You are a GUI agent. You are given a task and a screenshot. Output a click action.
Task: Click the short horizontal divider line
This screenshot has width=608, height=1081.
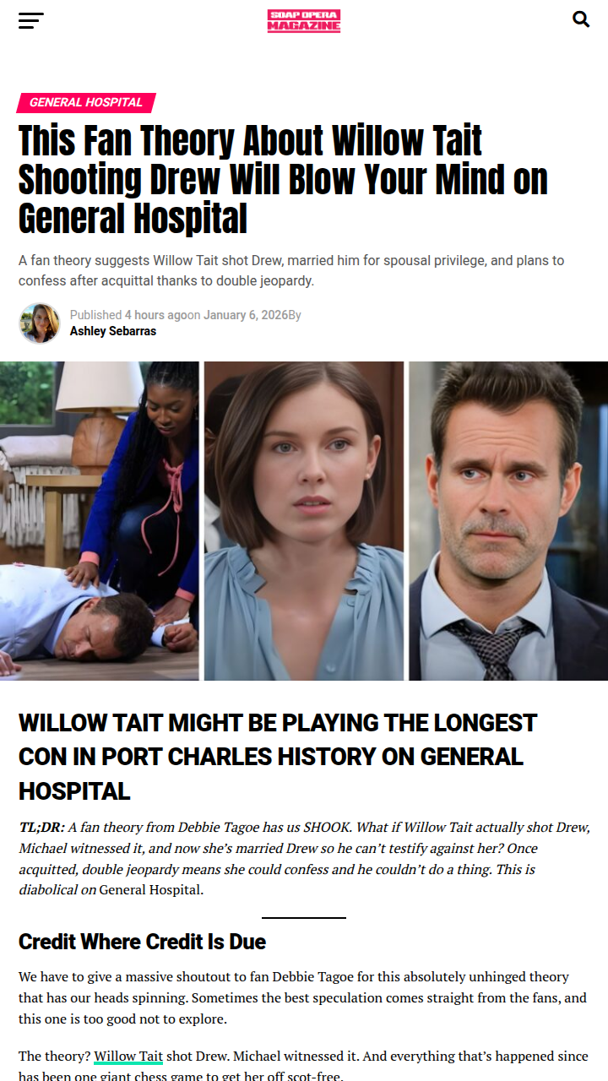pos(304,917)
